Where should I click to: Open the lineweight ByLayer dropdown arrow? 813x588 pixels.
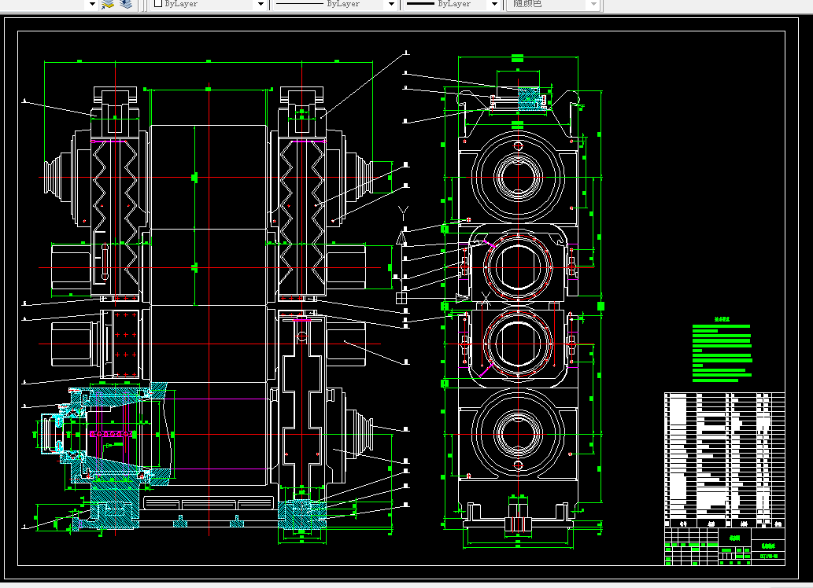(x=494, y=4)
